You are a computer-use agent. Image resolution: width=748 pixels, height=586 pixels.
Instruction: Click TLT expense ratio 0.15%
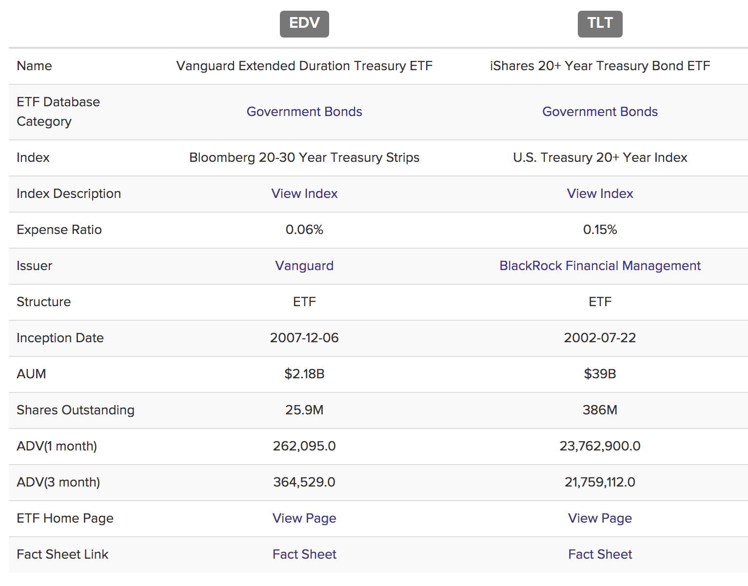(x=600, y=230)
